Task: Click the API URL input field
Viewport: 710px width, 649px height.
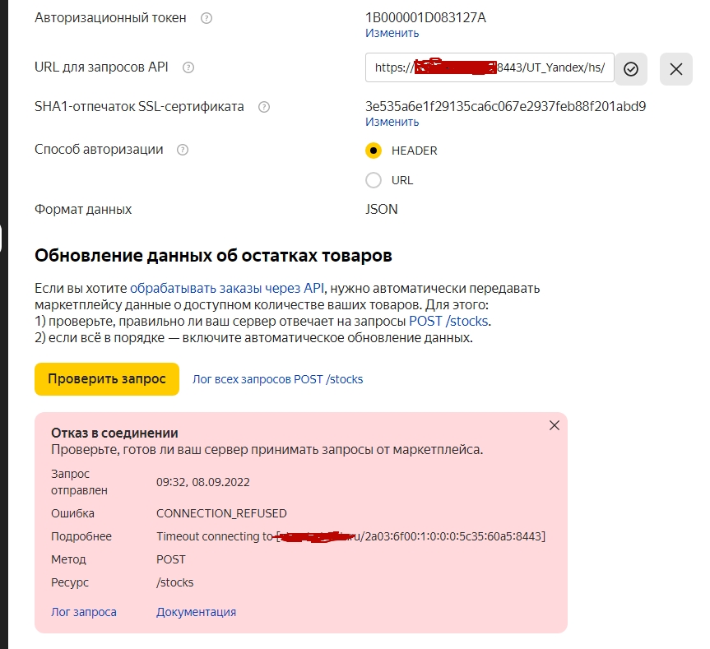Action: [490, 68]
